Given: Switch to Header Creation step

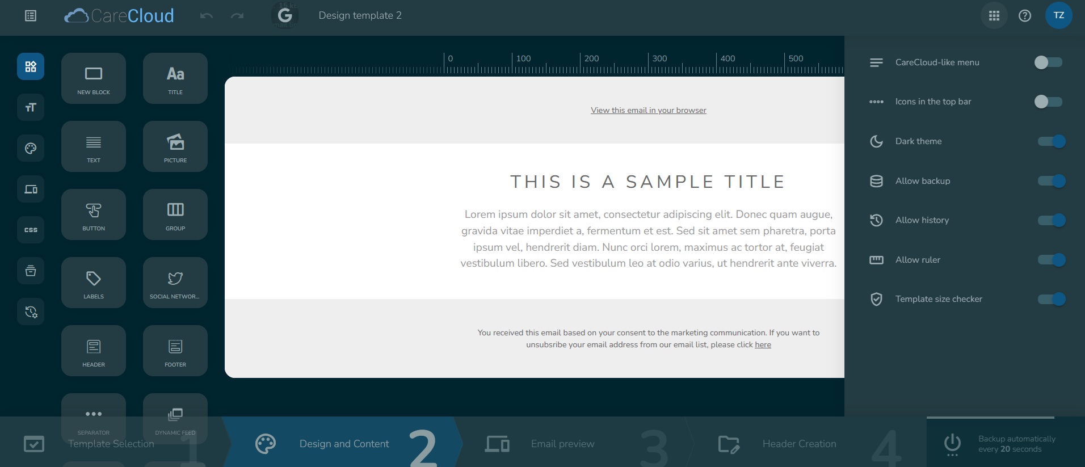Looking at the screenshot, I should point(798,444).
